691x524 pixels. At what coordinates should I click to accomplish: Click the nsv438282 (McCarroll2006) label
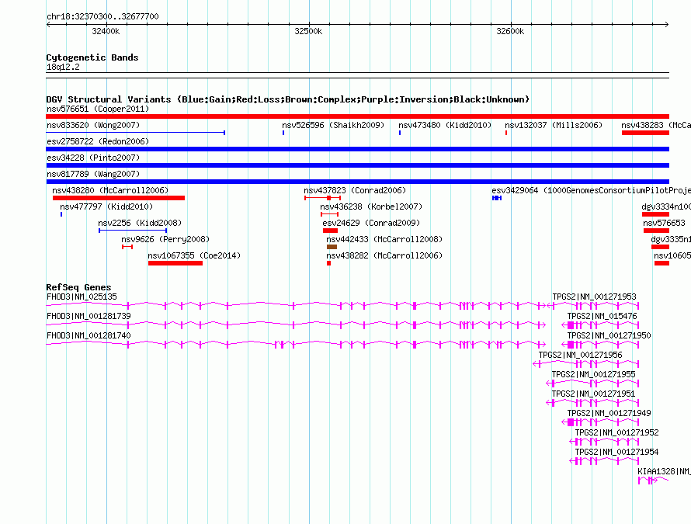(384, 255)
